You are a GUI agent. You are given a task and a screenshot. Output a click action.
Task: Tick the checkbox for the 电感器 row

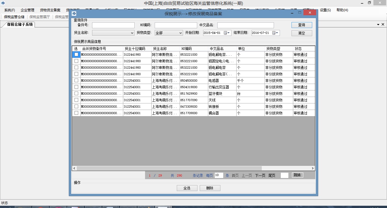coord(76,81)
